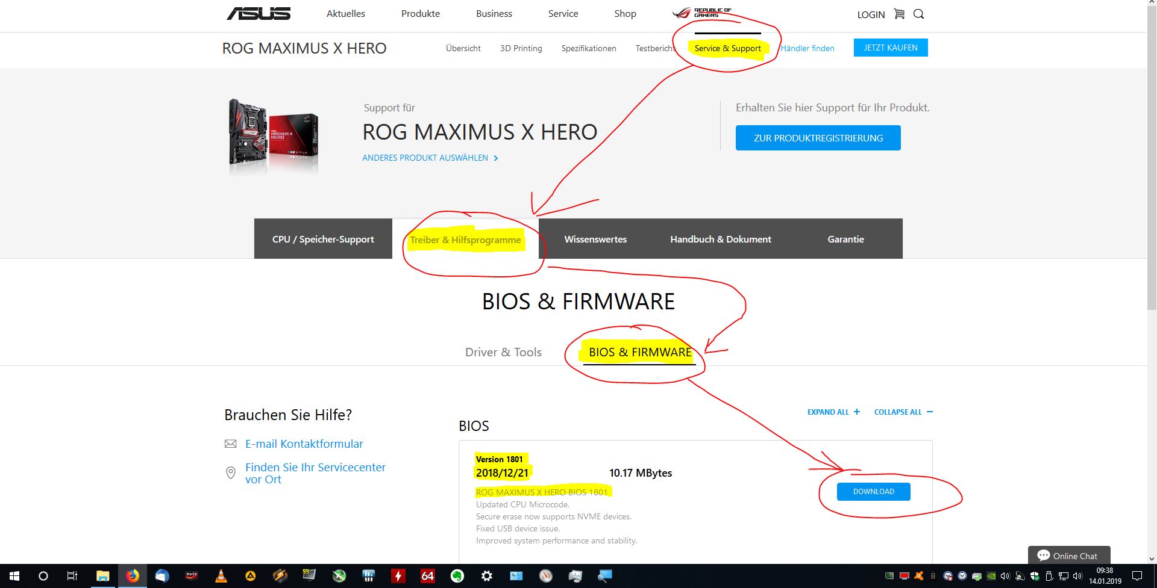The image size is (1157, 588).
Task: Open the Shop top menu
Action: [626, 13]
